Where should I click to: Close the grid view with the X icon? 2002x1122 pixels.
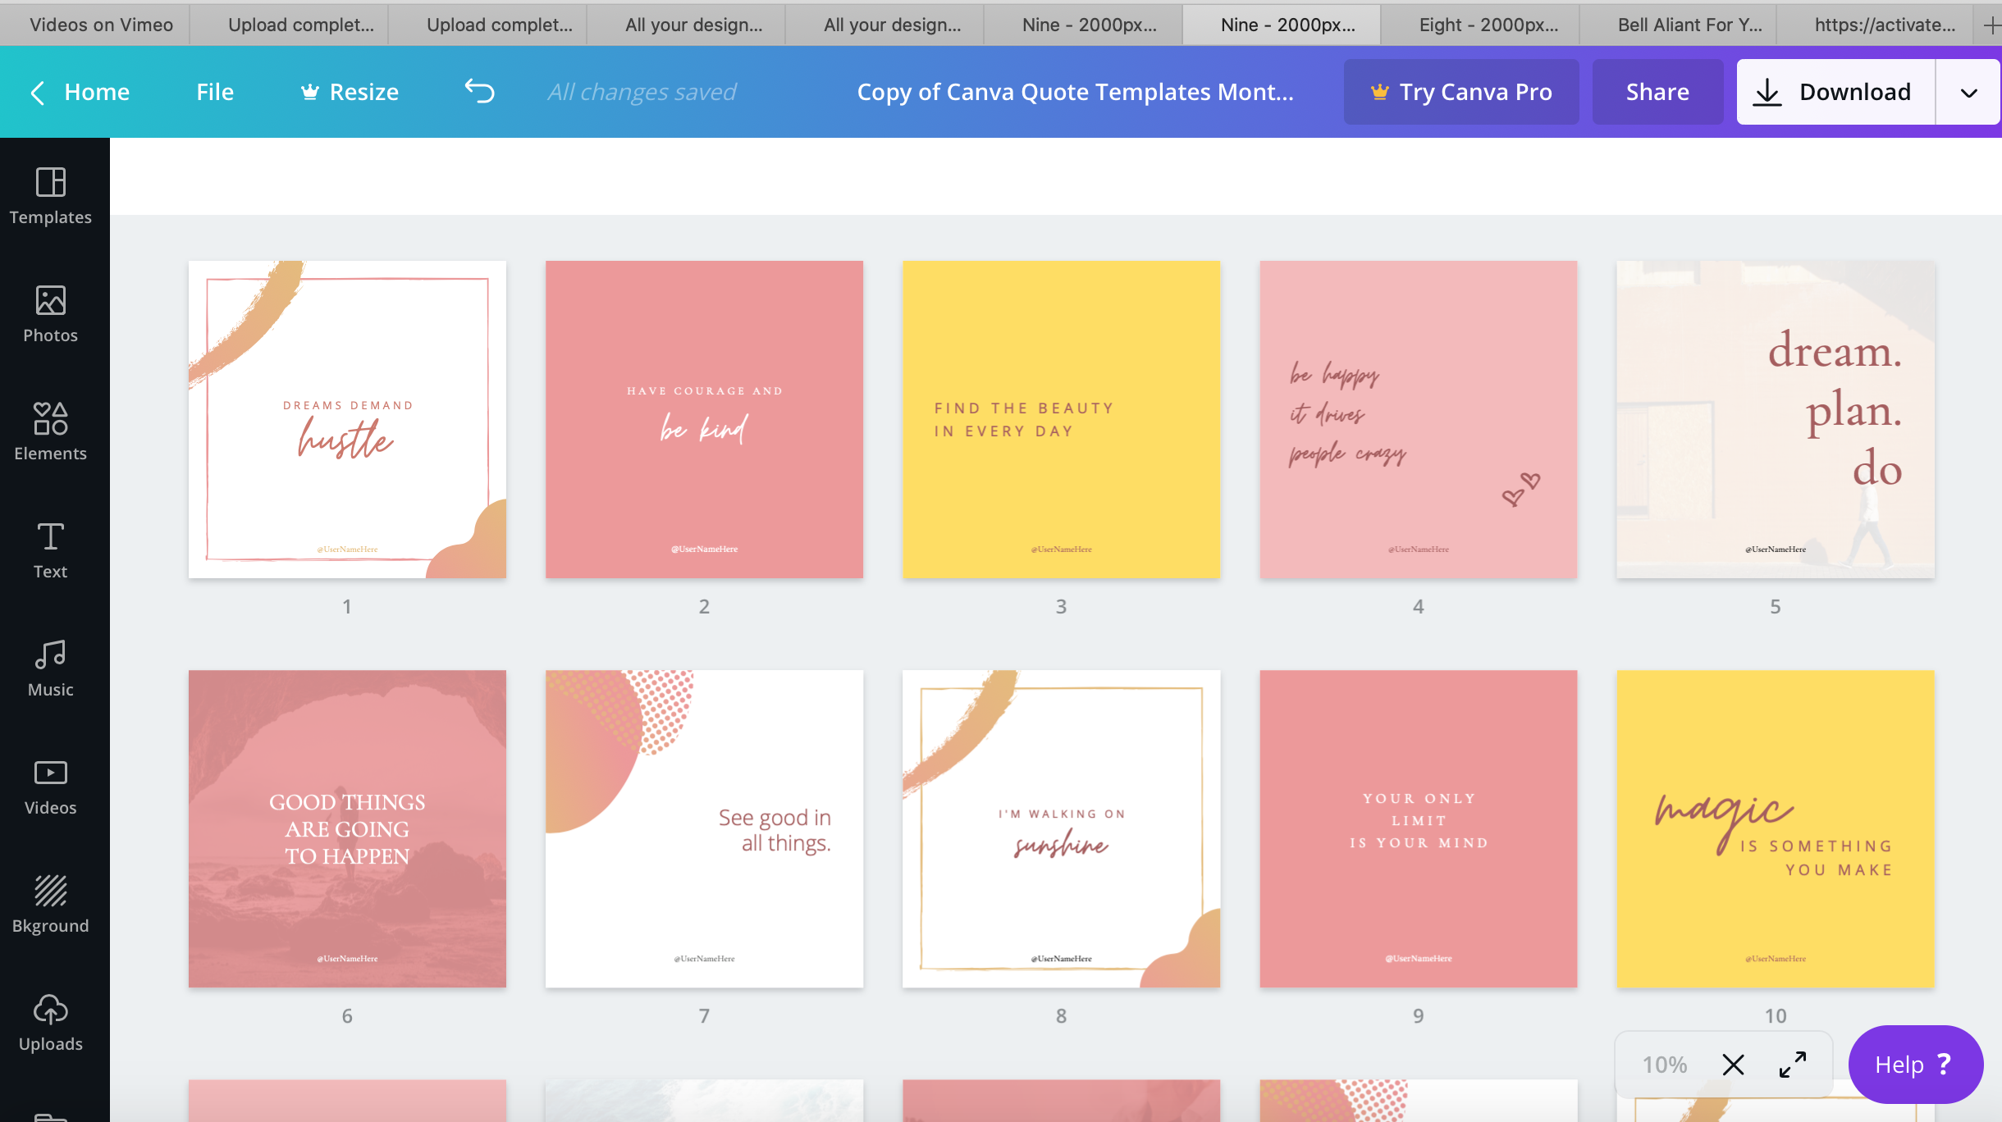pyautogui.click(x=1733, y=1065)
